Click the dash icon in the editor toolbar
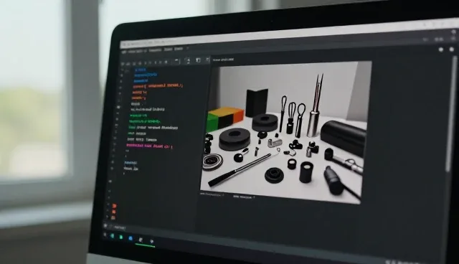459x264 pixels. [176, 60]
